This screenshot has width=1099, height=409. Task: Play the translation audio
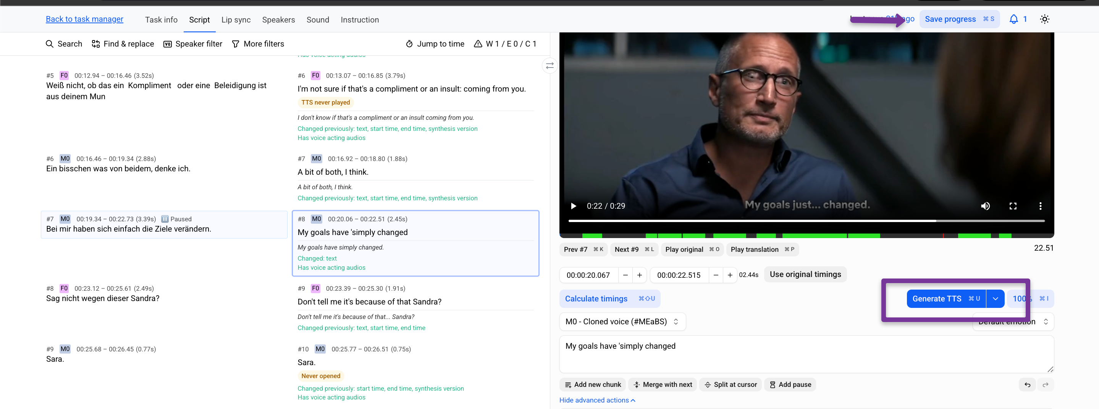point(763,250)
